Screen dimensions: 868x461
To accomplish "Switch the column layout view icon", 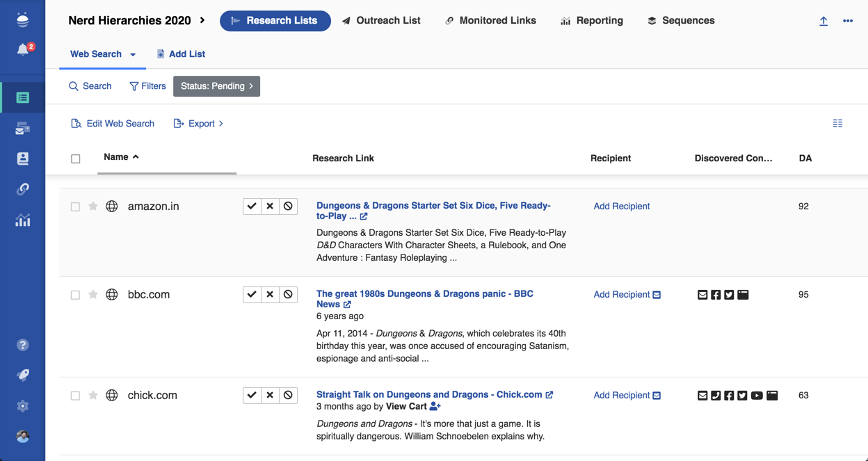I will (837, 124).
